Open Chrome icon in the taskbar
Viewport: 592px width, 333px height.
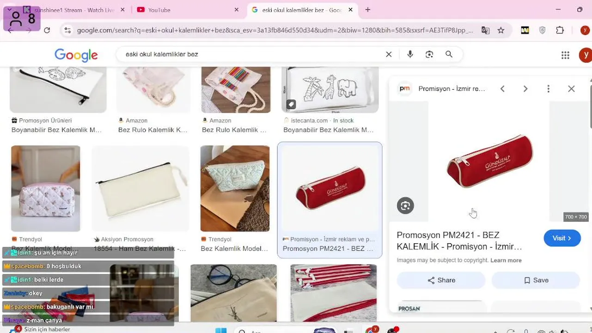tap(370, 330)
